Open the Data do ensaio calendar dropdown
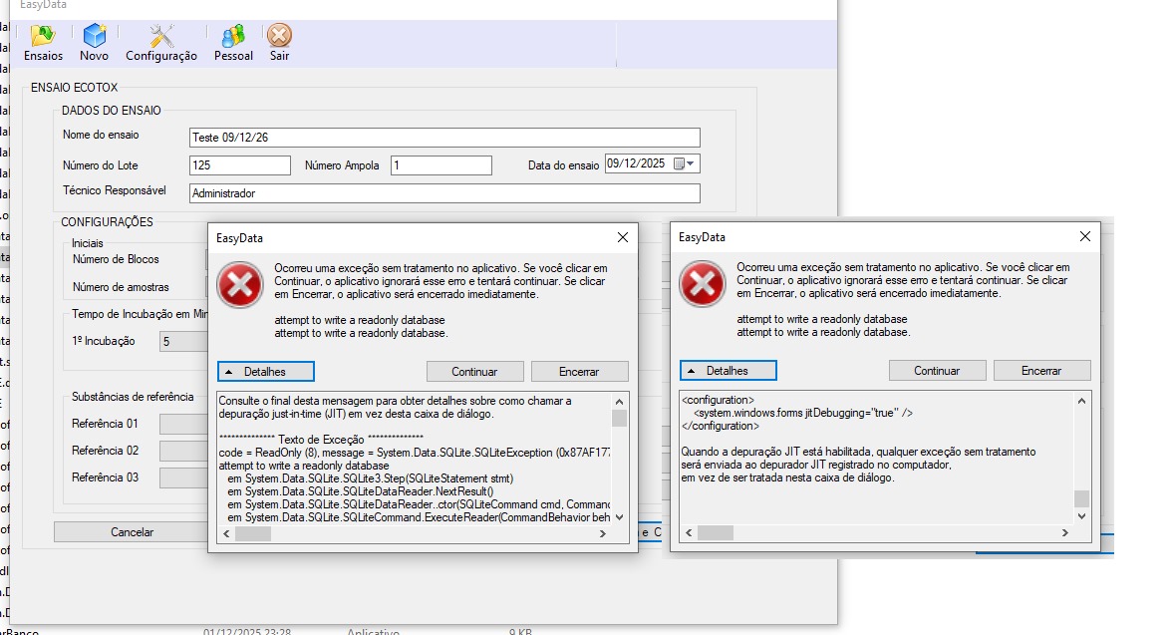Screen dimensions: 1173x635 (x=686, y=163)
